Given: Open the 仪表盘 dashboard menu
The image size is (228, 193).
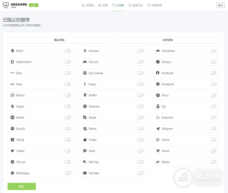Looking at the screenshot, I should click(x=88, y=5).
